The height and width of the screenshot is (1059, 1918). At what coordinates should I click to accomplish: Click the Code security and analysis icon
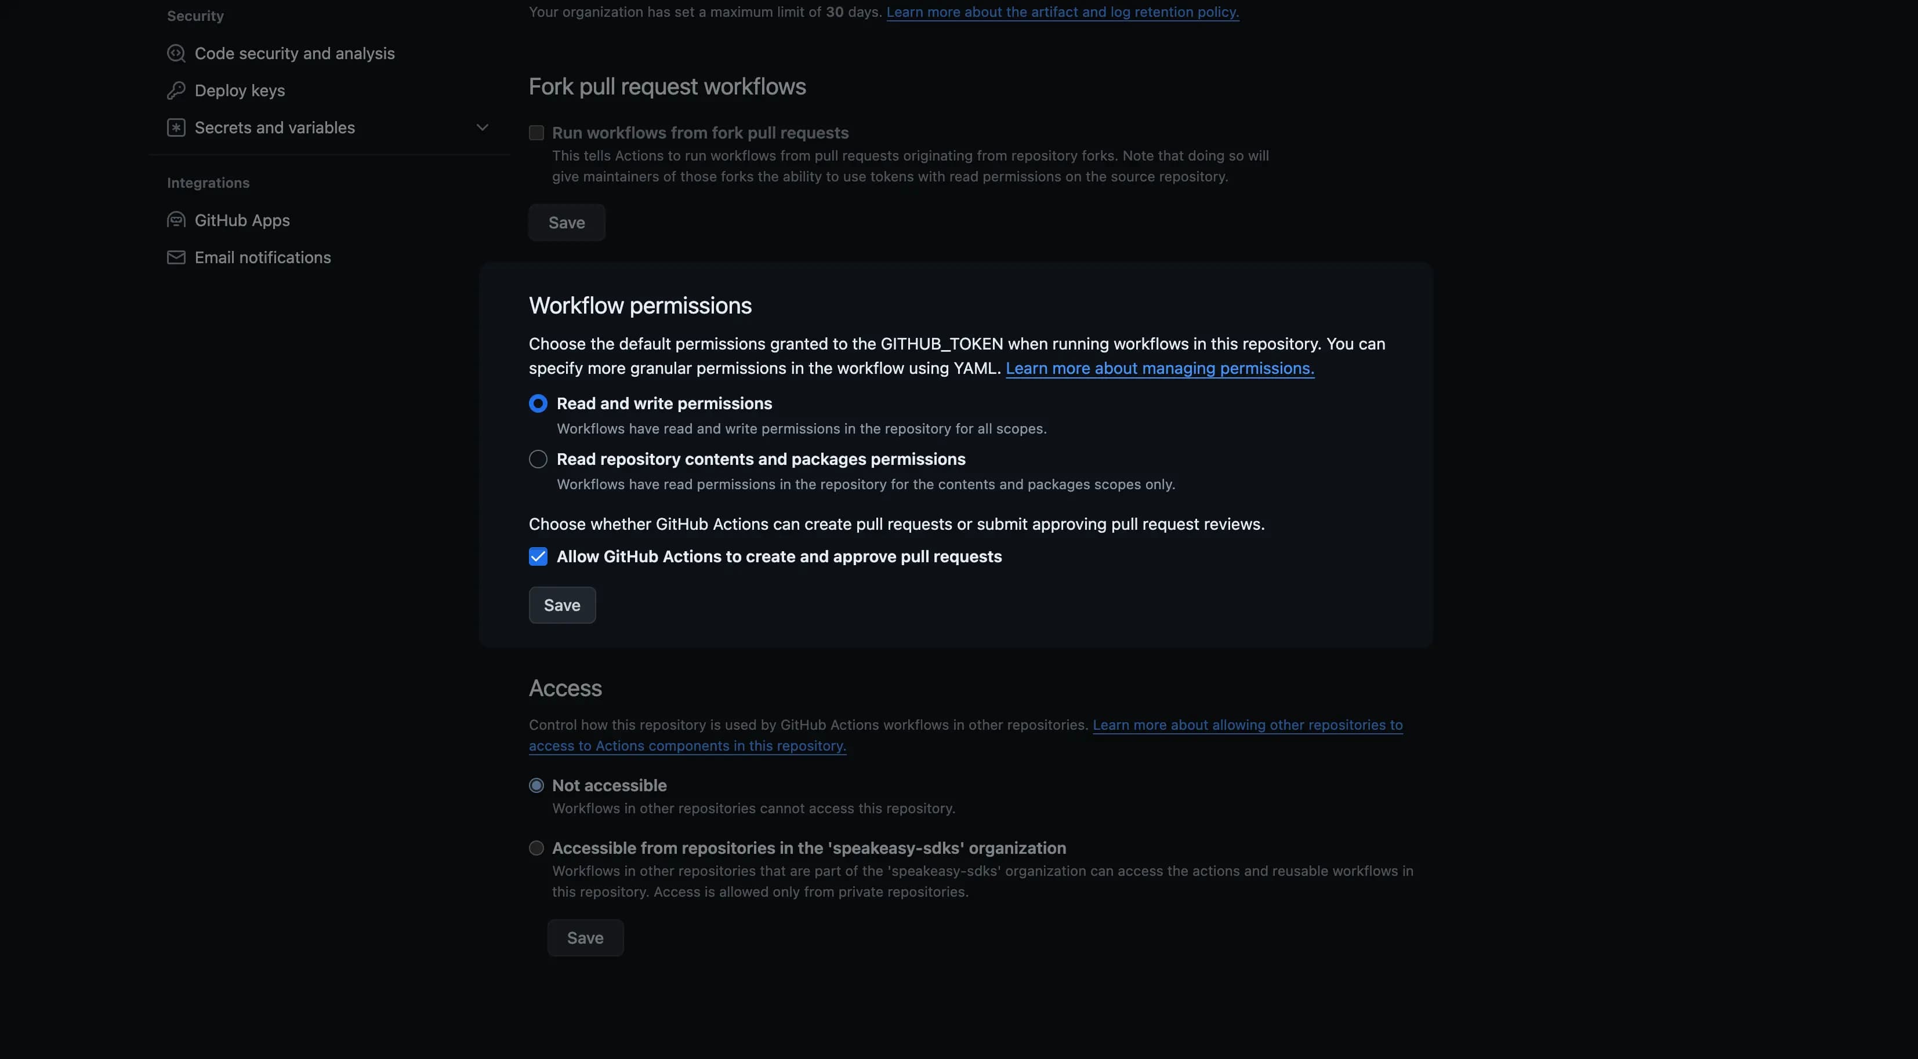point(173,52)
